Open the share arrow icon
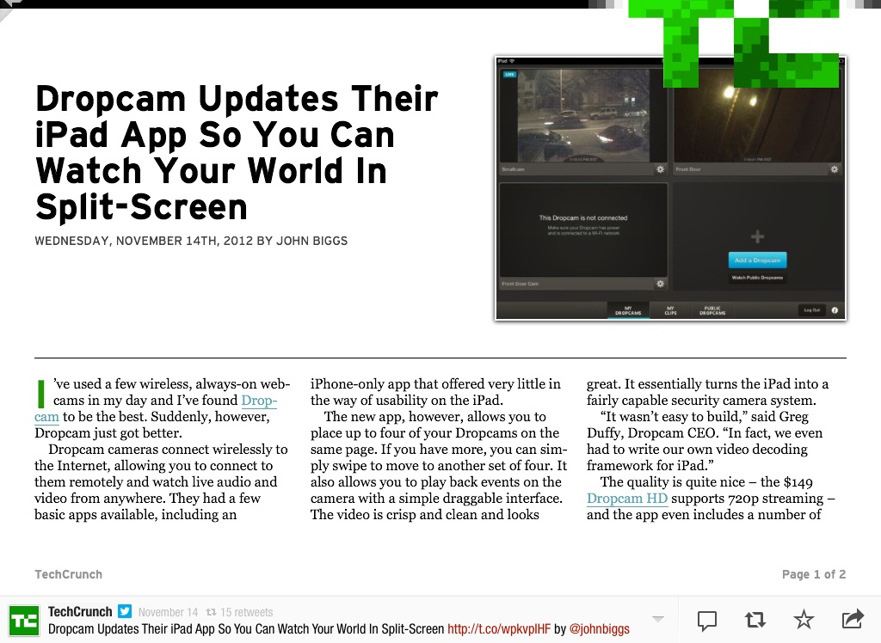 tap(853, 618)
